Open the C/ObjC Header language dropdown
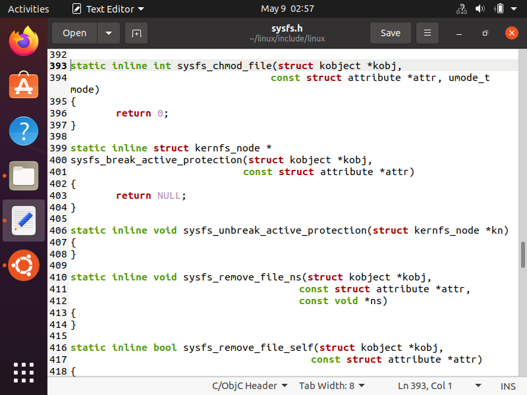 [249, 386]
